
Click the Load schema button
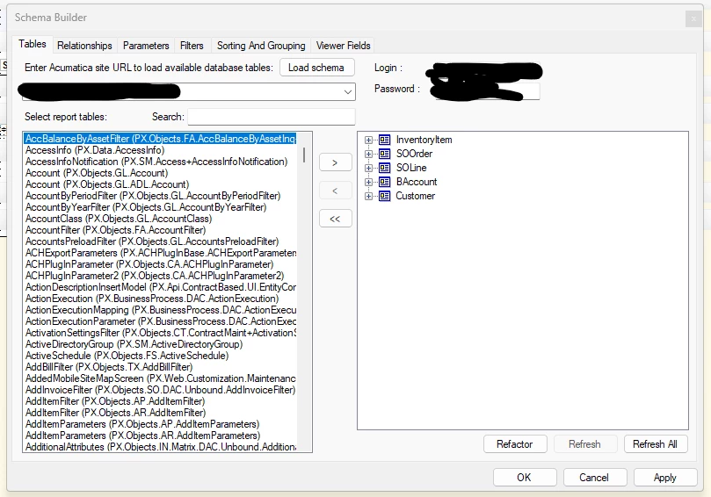316,68
